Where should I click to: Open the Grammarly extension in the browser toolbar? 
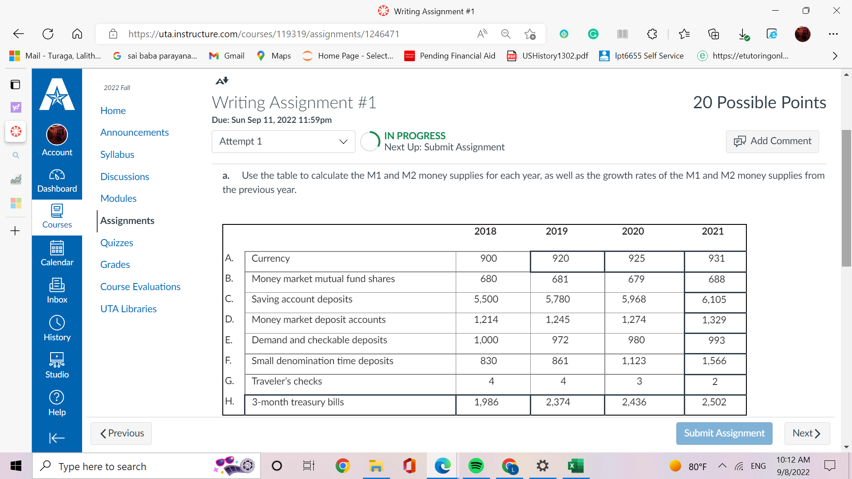click(x=593, y=34)
